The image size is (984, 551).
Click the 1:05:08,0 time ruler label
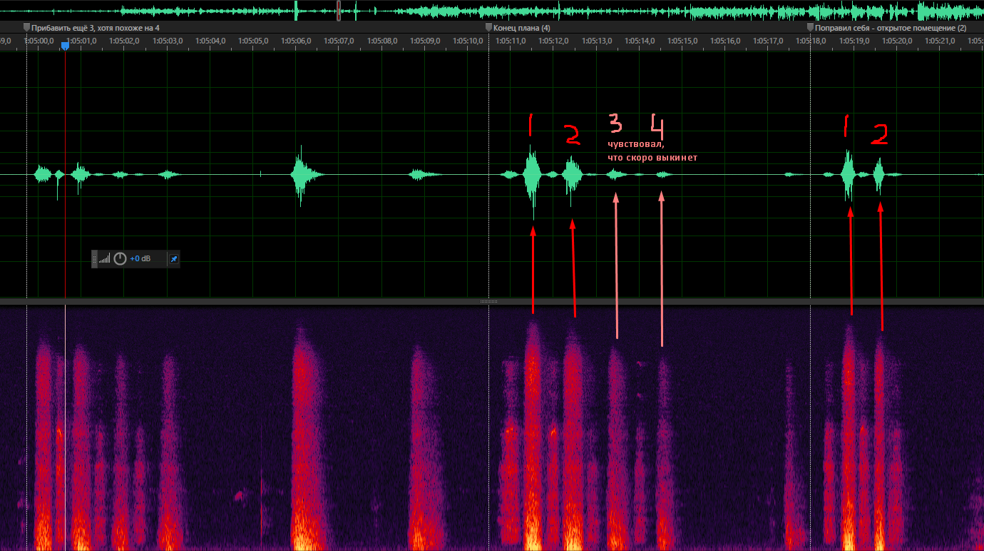pos(382,41)
